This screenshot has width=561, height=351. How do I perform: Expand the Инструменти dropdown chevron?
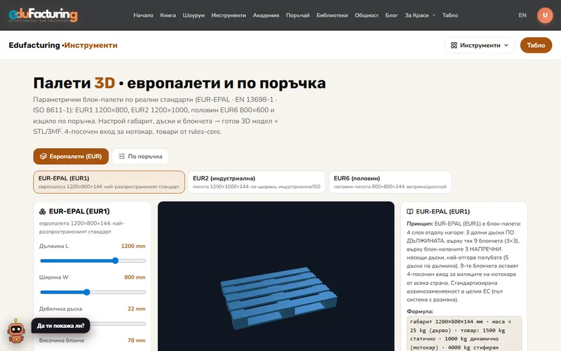coord(506,45)
